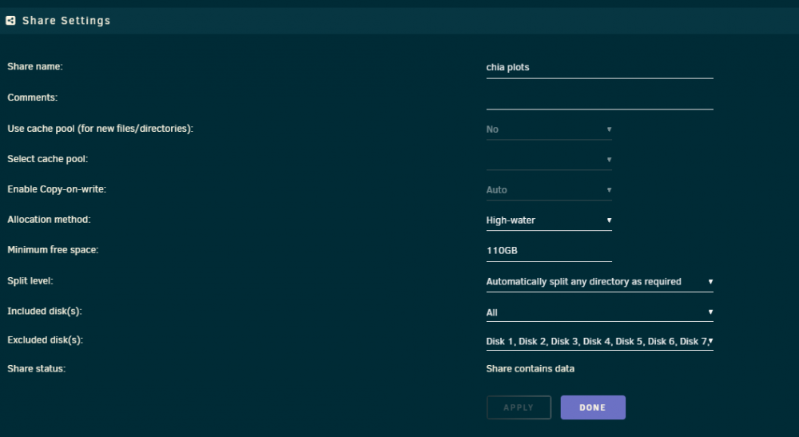Click the Apply button
The height and width of the screenshot is (437, 799).
tap(519, 407)
